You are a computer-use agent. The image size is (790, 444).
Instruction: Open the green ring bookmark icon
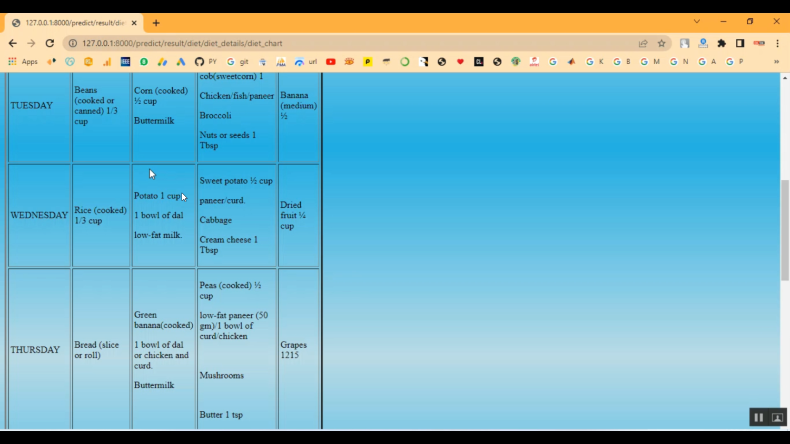[x=404, y=62]
